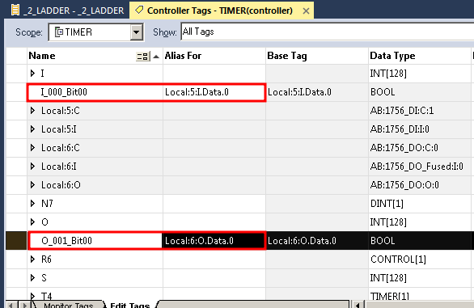Switch to the _2_LADDER tab
Image resolution: width=474 pixels, height=308 pixels.
[68, 11]
